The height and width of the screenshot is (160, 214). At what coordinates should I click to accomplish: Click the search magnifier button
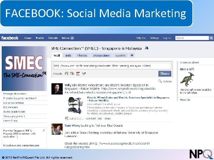[211, 38]
